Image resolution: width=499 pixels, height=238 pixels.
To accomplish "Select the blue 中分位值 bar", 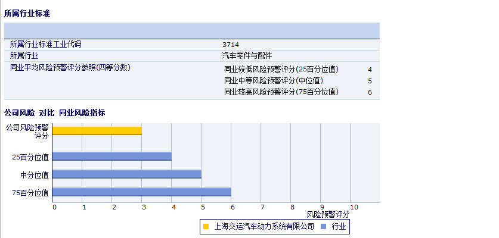I will point(127,174).
